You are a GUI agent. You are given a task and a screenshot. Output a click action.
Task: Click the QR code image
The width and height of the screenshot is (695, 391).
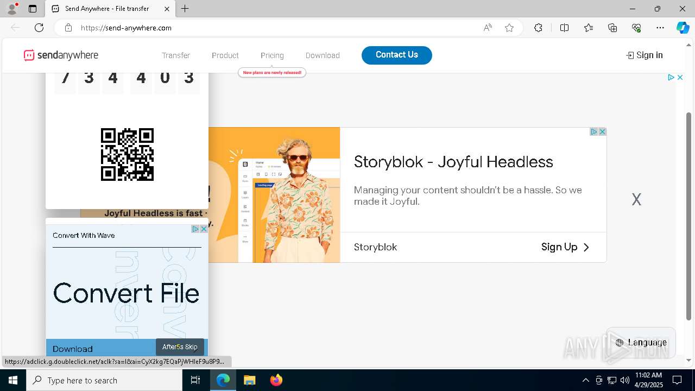pyautogui.click(x=127, y=154)
